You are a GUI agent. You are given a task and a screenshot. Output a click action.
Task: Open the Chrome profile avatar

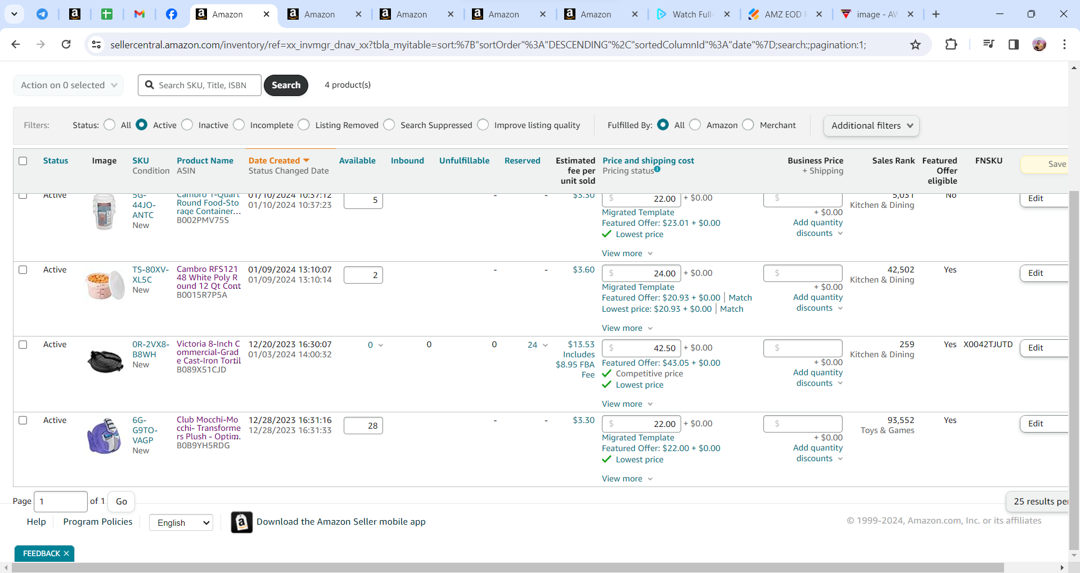click(x=1039, y=44)
